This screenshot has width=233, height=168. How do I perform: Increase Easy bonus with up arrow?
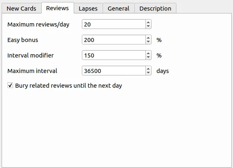click(148, 38)
